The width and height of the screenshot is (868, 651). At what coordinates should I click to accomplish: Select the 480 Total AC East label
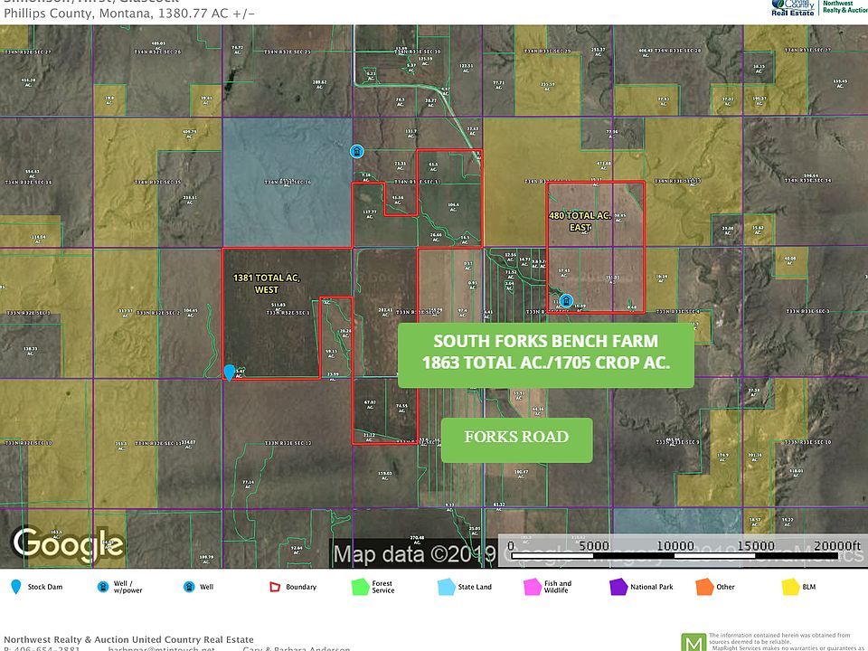point(580,222)
